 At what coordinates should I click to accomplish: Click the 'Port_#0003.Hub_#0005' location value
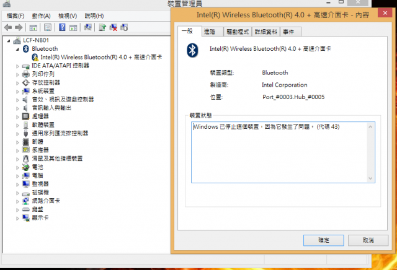(293, 97)
